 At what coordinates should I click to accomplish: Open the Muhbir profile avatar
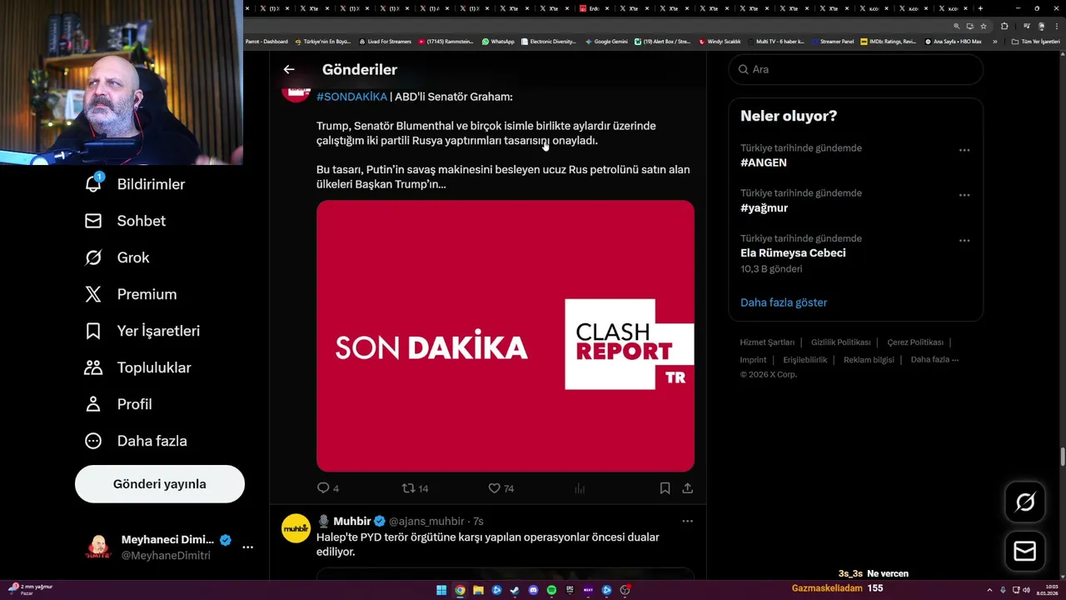296,528
